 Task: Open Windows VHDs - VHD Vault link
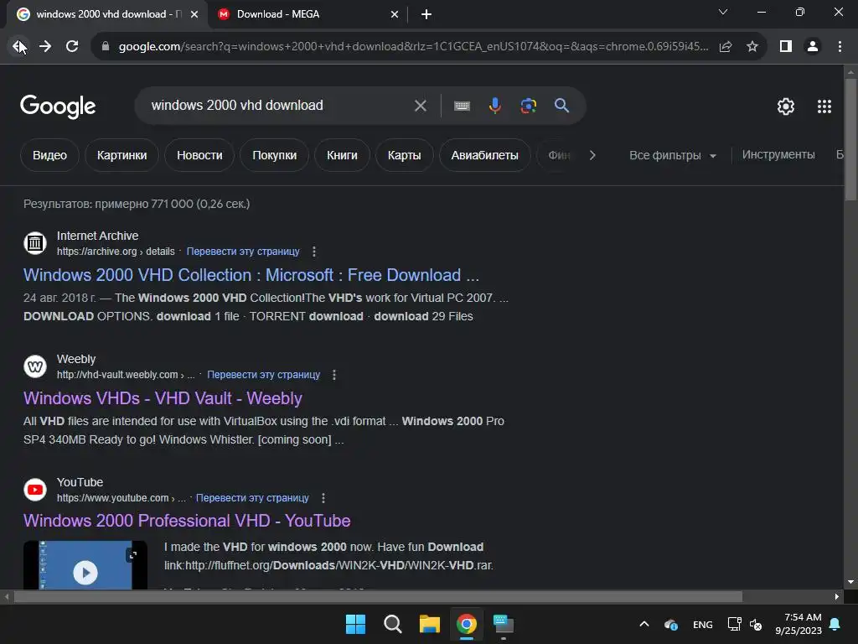[x=163, y=398]
